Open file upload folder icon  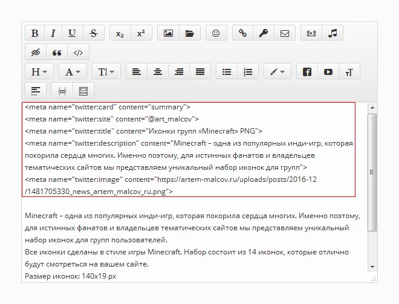[190, 33]
